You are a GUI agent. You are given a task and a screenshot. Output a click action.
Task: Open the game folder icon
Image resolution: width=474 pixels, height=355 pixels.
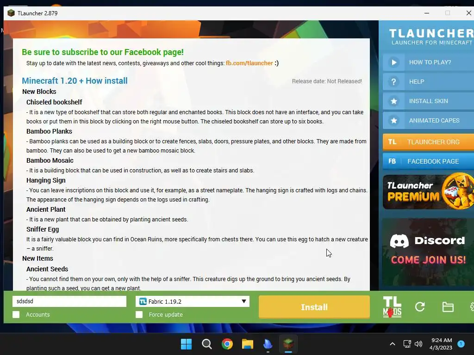tap(448, 307)
